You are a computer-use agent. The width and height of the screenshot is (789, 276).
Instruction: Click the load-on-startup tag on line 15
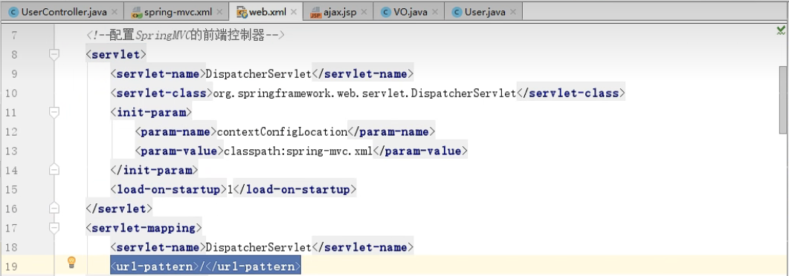click(x=169, y=190)
